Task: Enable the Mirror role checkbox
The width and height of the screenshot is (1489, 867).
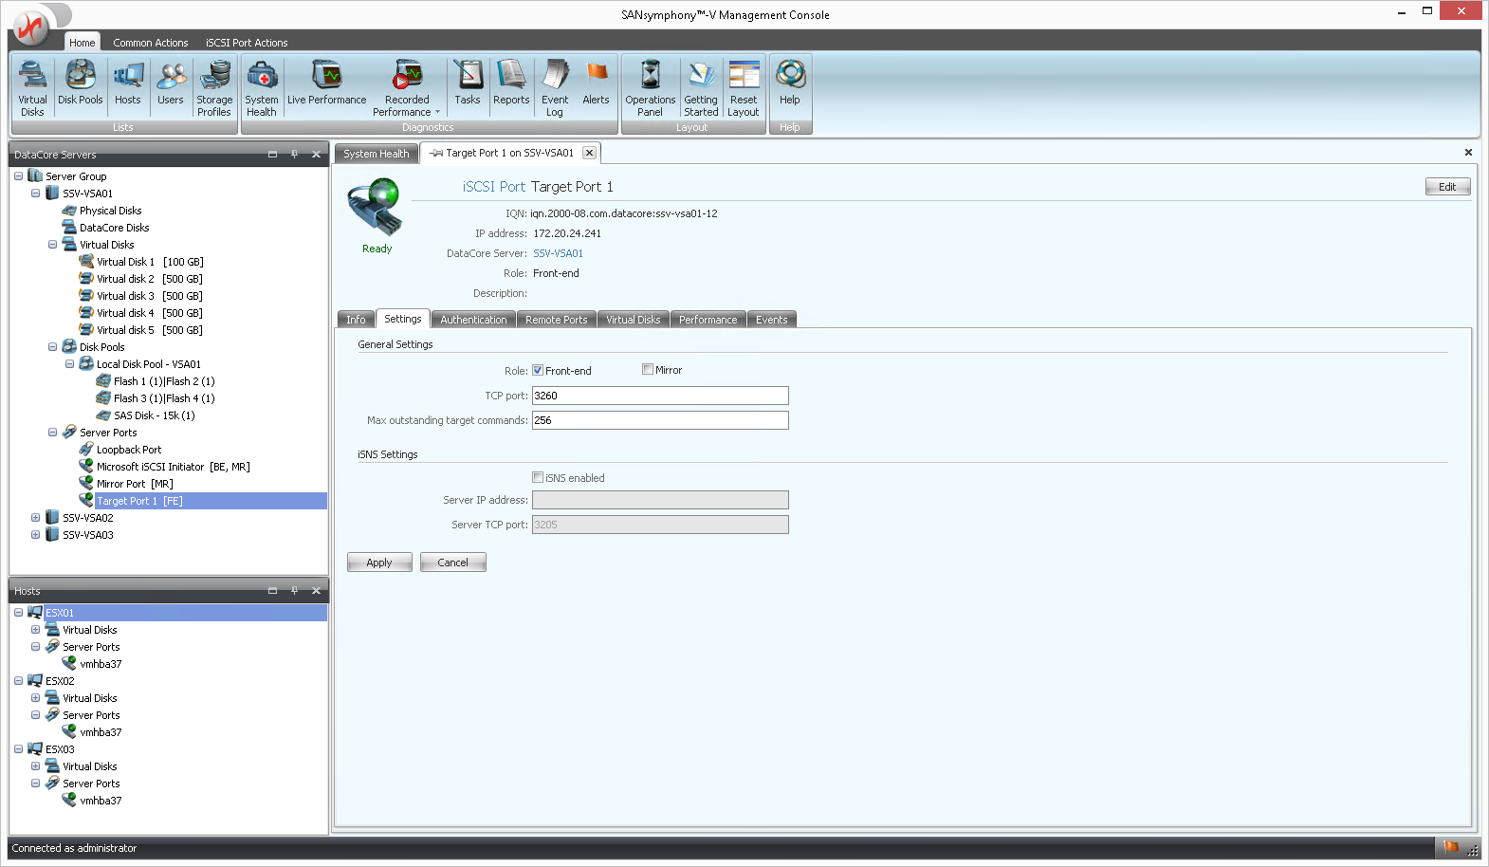Action: (648, 370)
